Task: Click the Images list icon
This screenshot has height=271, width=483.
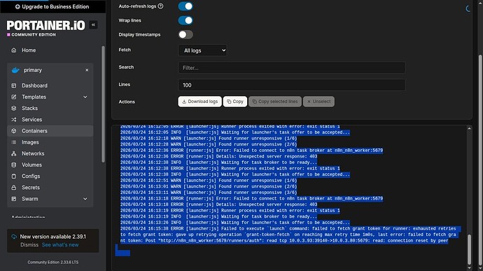Action: (x=13, y=142)
